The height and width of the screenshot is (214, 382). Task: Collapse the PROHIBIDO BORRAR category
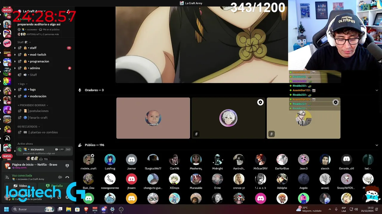(33, 105)
